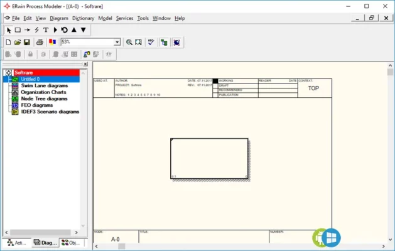Click the canvas horizontal scroll left arrow

[x=96, y=246]
